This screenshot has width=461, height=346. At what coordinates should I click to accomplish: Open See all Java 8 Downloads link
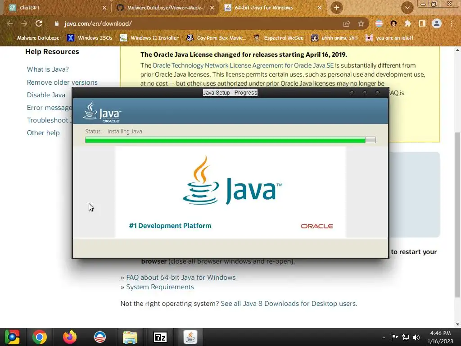point(288,303)
